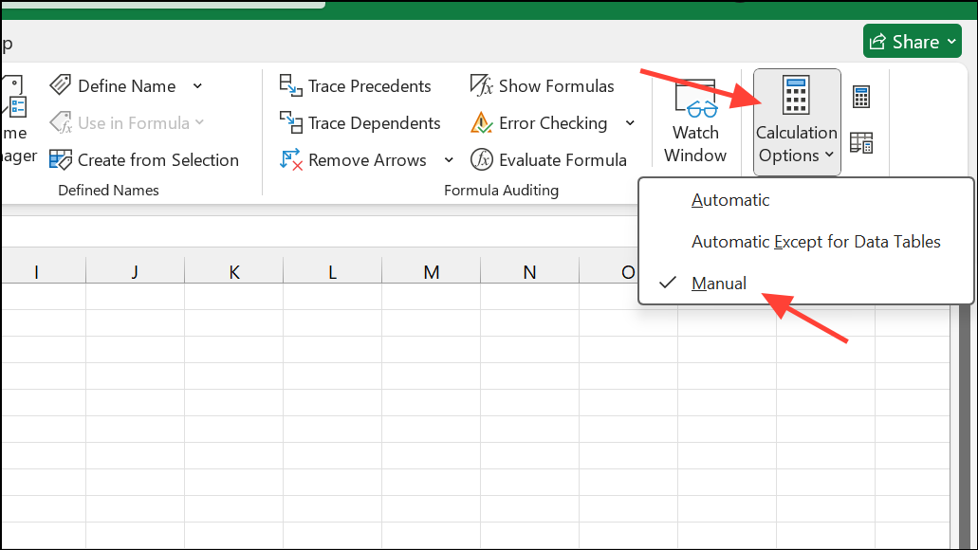
Task: Select Create from Selection
Action: tap(145, 159)
